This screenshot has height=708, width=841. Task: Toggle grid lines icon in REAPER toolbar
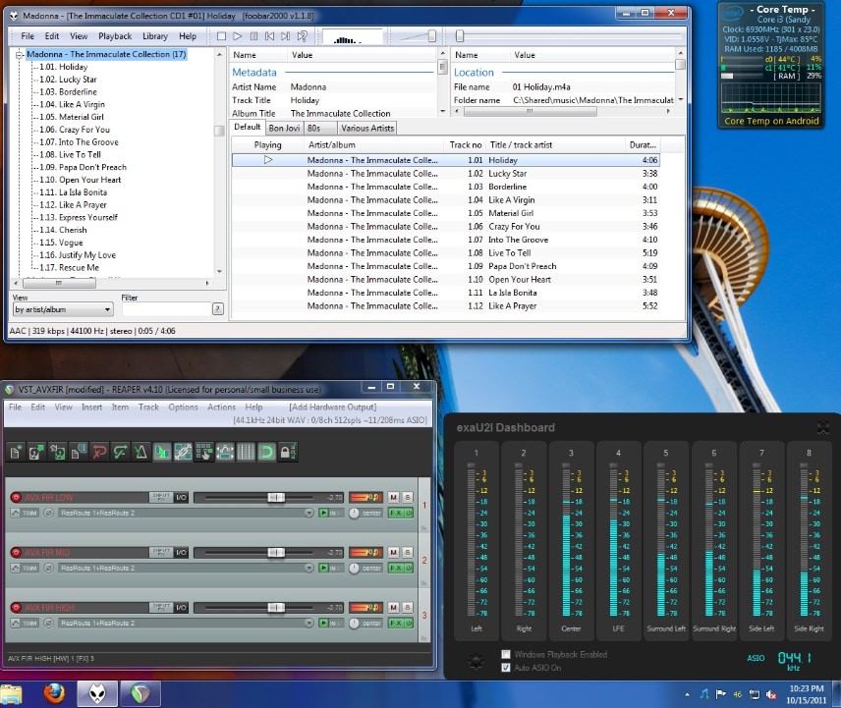click(x=246, y=452)
